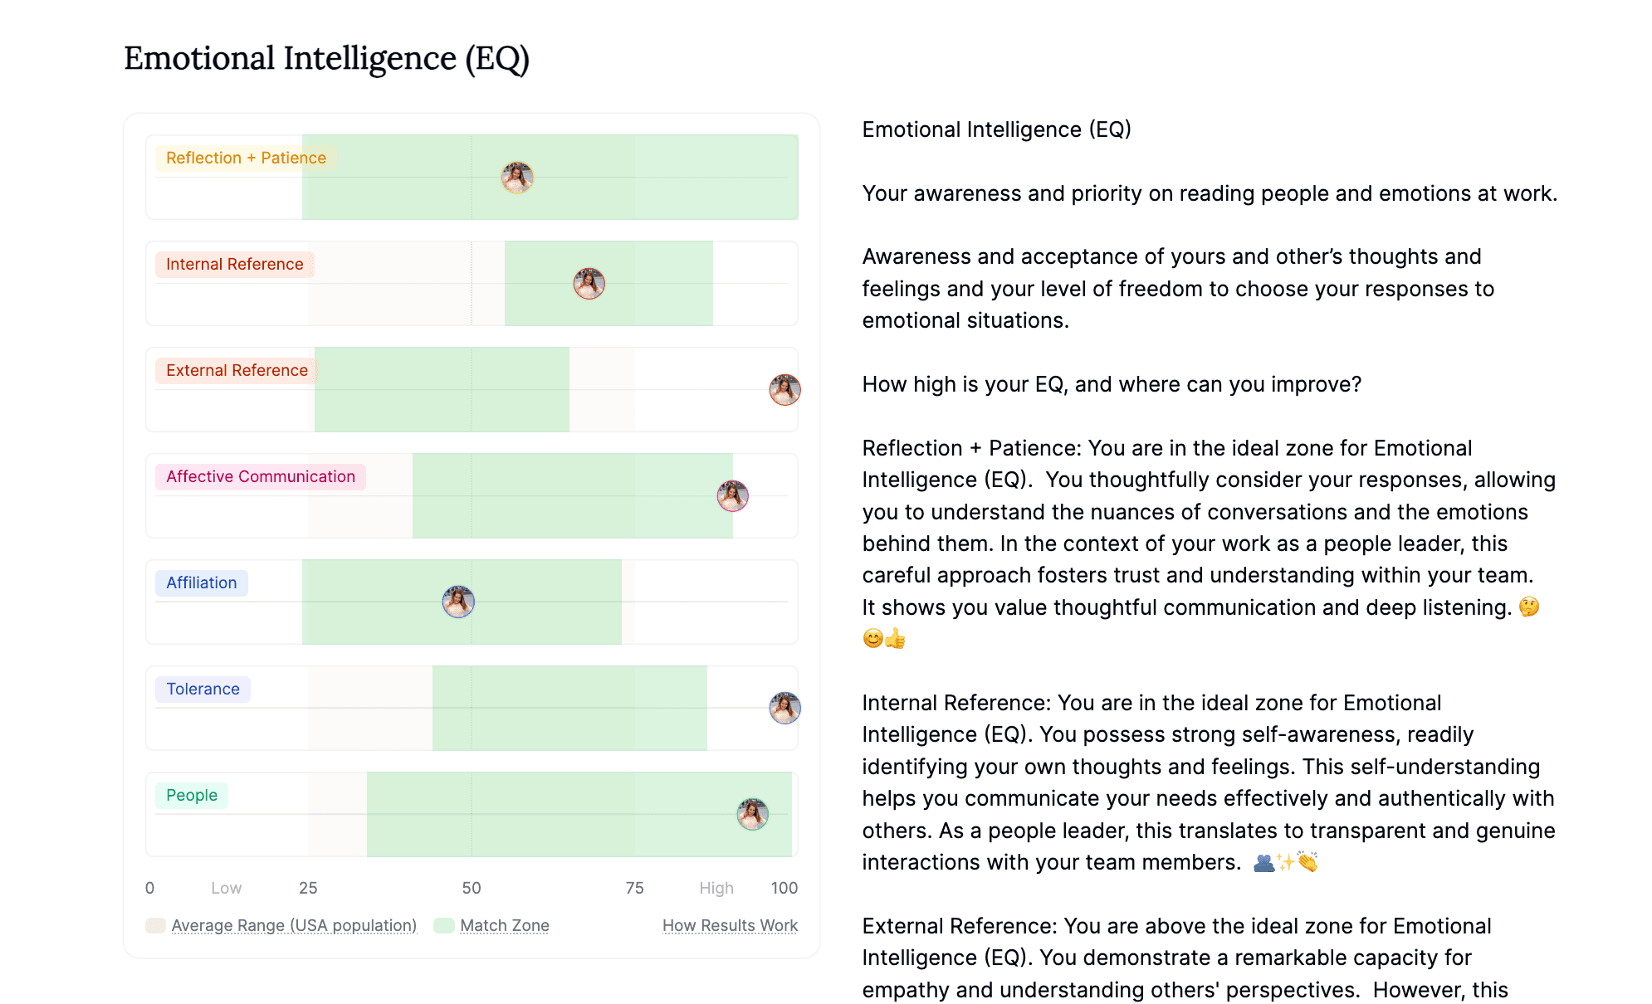Click the green Match Zone color swatch
The width and height of the screenshot is (1652, 1004).
444,925
